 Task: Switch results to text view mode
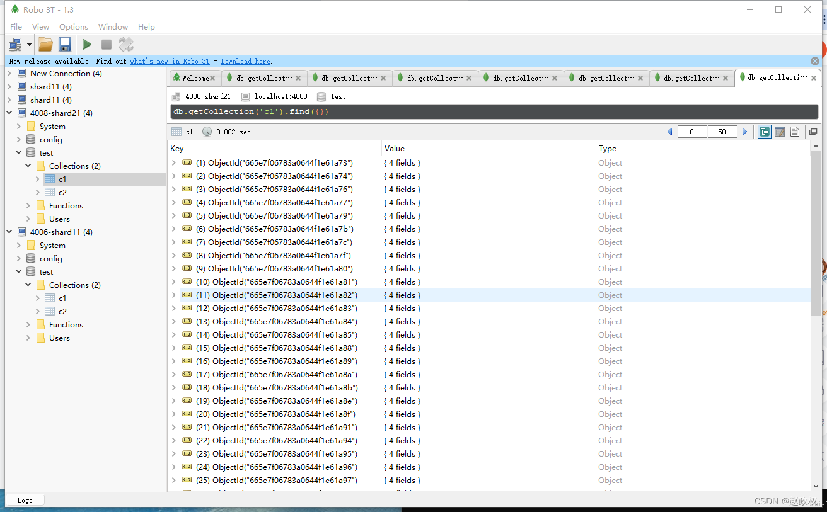795,132
